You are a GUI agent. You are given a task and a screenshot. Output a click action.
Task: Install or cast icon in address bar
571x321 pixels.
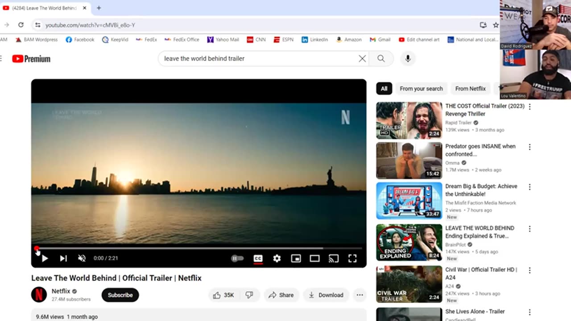[x=483, y=25]
